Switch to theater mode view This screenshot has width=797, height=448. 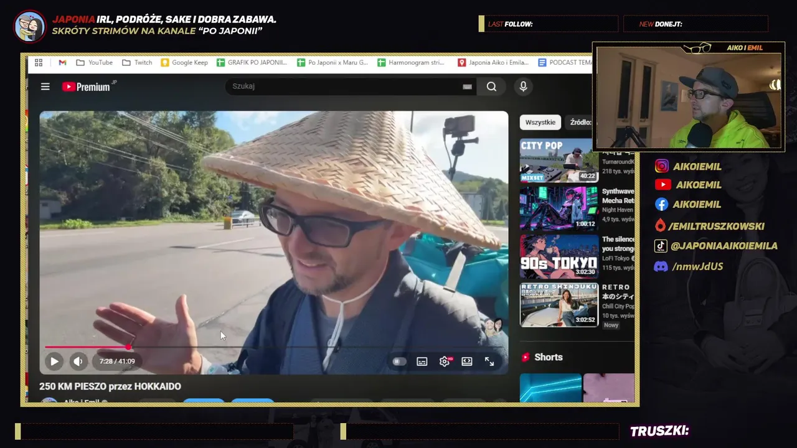pos(467,362)
